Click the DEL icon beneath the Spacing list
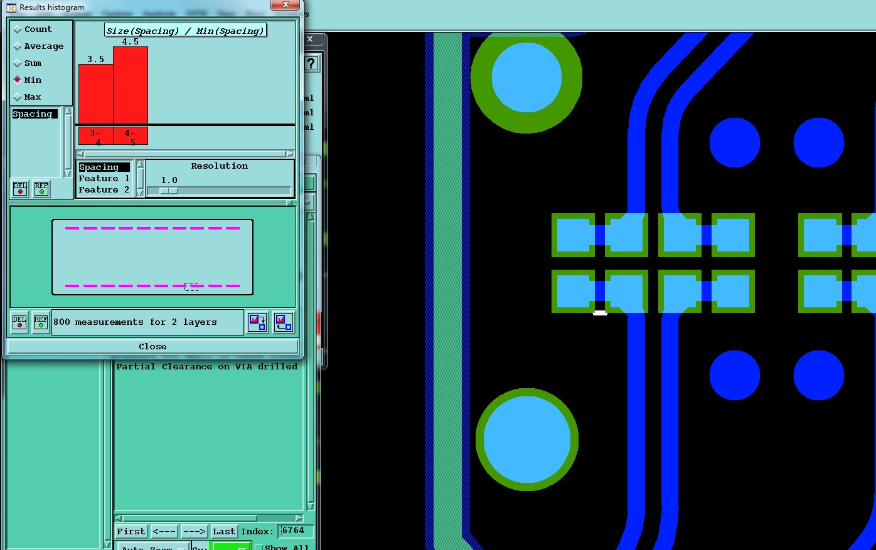 [20, 189]
